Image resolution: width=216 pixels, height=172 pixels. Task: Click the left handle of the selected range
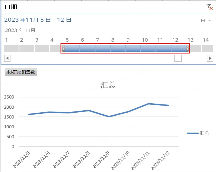63,48
